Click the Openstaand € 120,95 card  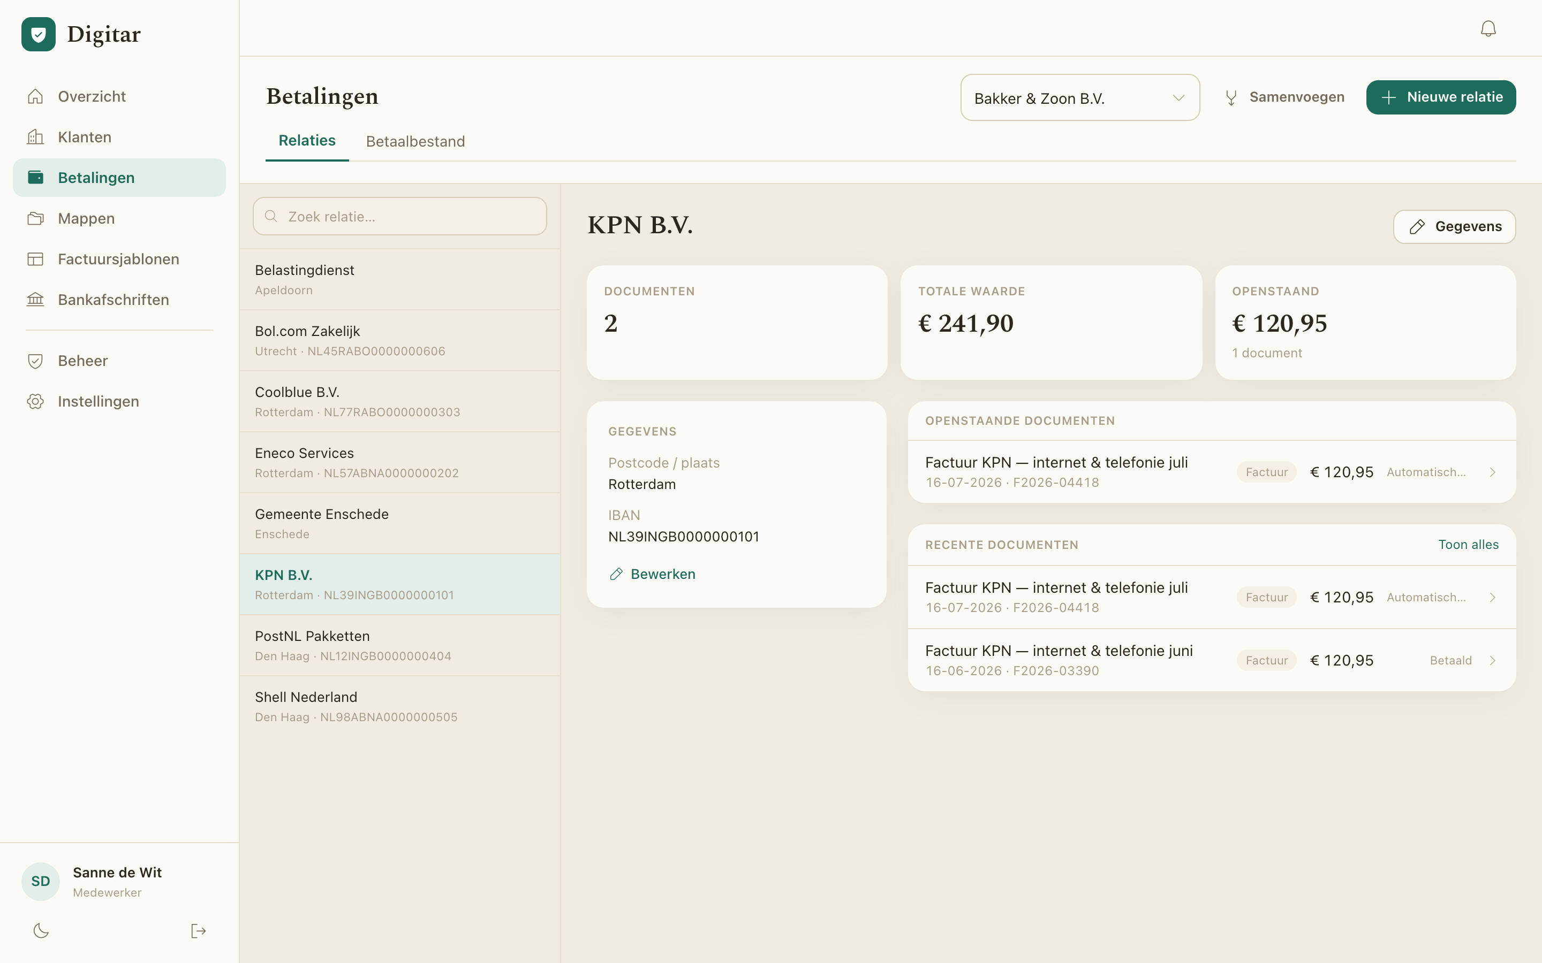(1365, 323)
